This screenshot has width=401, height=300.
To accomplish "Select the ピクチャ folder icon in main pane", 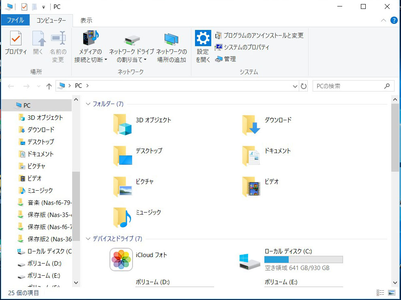I will pyautogui.click(x=122, y=186).
